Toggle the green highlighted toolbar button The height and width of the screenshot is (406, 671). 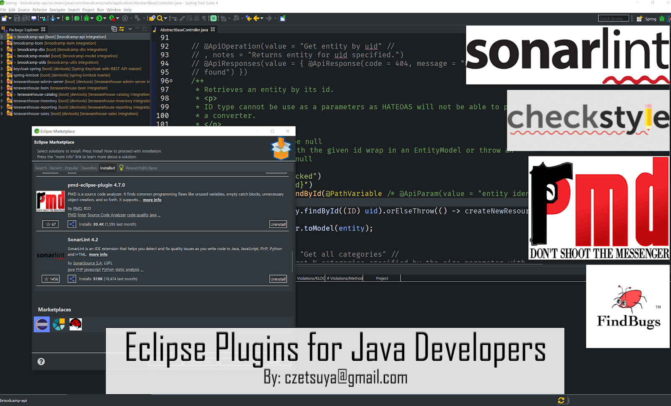point(213,18)
